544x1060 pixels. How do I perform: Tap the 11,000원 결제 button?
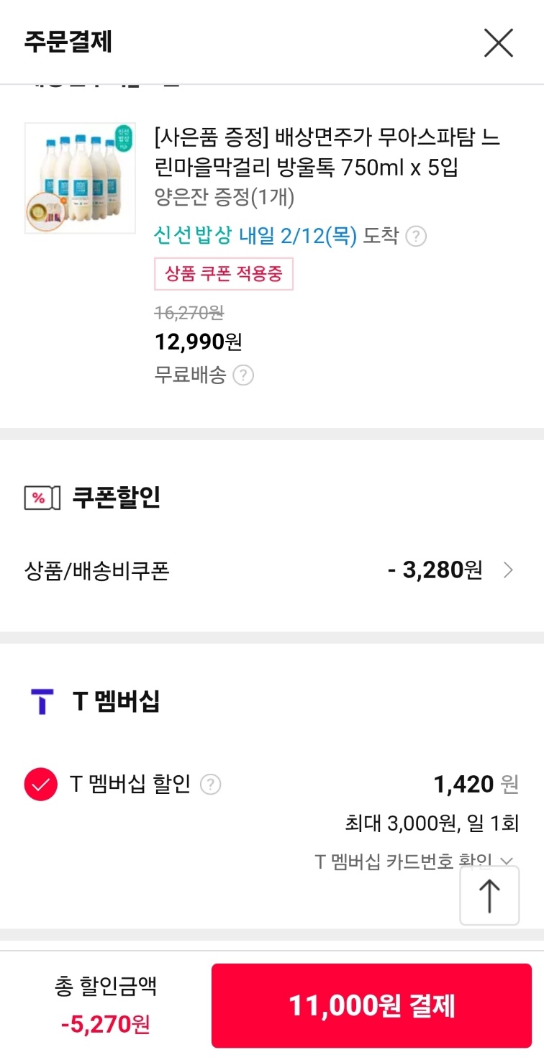(371, 1005)
